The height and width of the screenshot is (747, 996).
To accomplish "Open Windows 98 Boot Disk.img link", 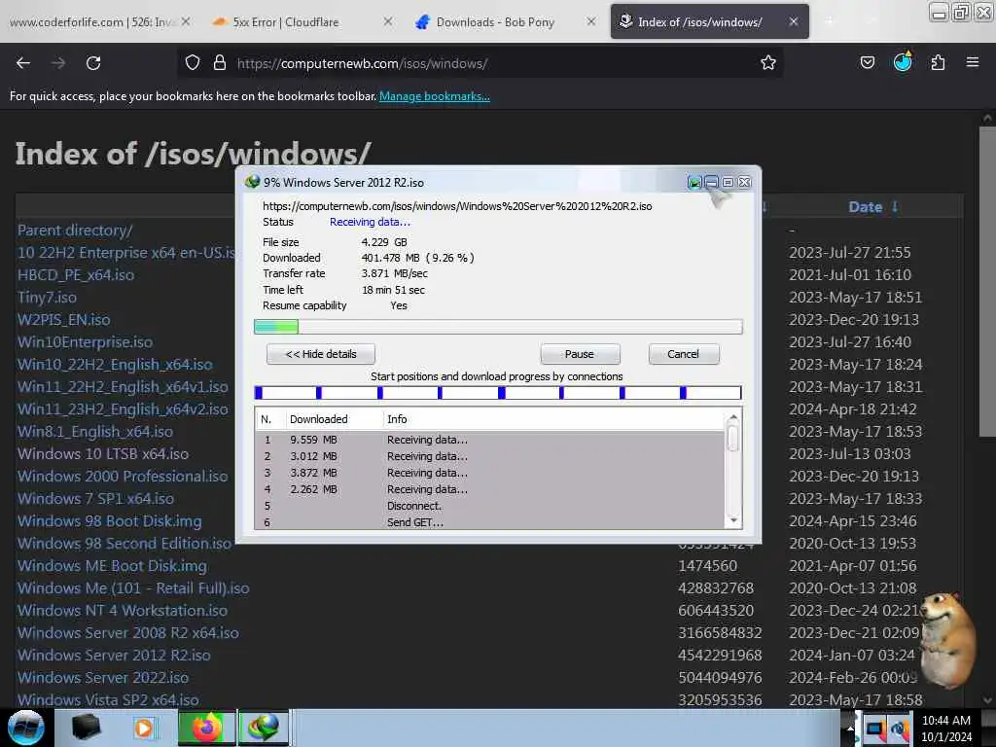I will tap(110, 521).
